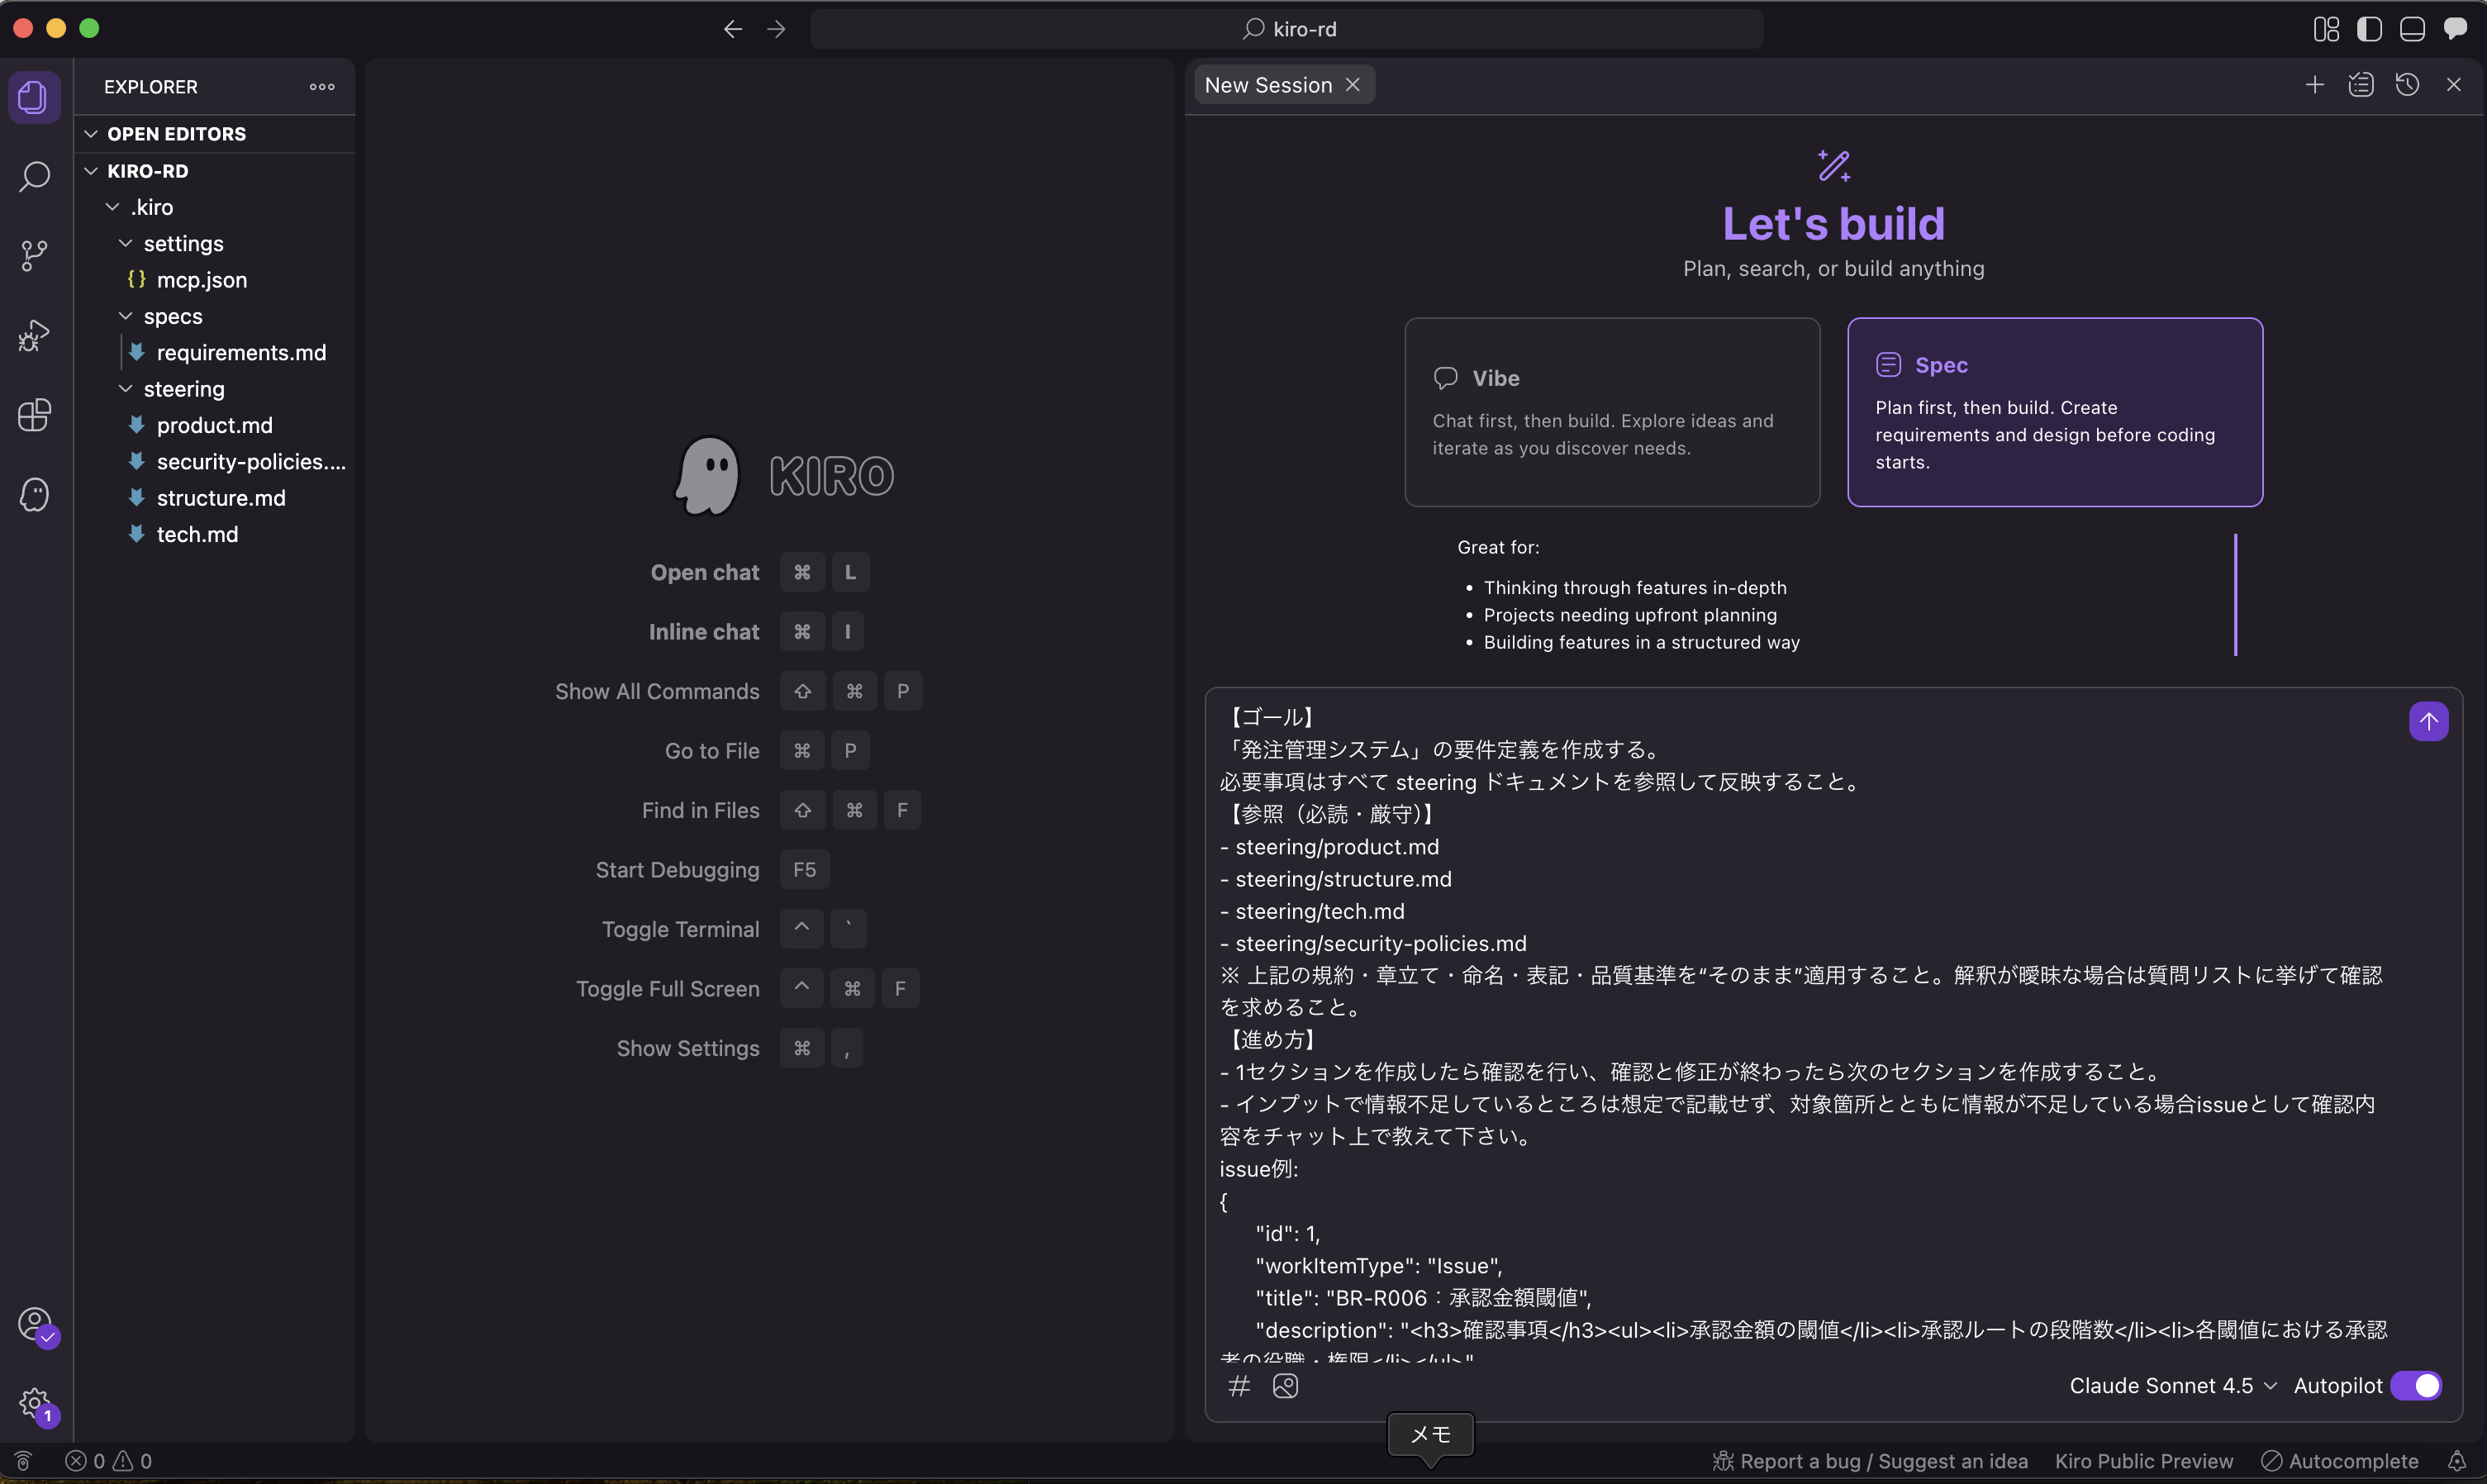Toggle primary sidebar visibility in title bar
The image size is (2487, 1484).
[x=2369, y=29]
